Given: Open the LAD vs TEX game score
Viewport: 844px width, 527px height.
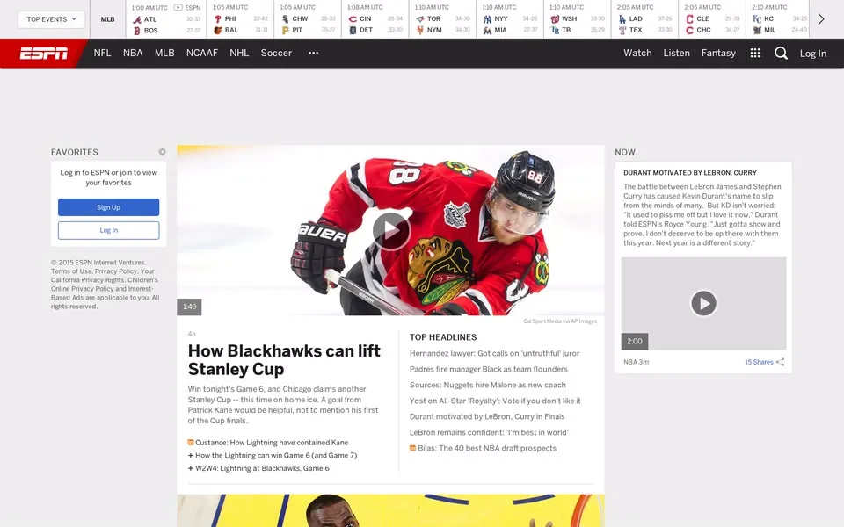Looking at the screenshot, I should pyautogui.click(x=644, y=19).
